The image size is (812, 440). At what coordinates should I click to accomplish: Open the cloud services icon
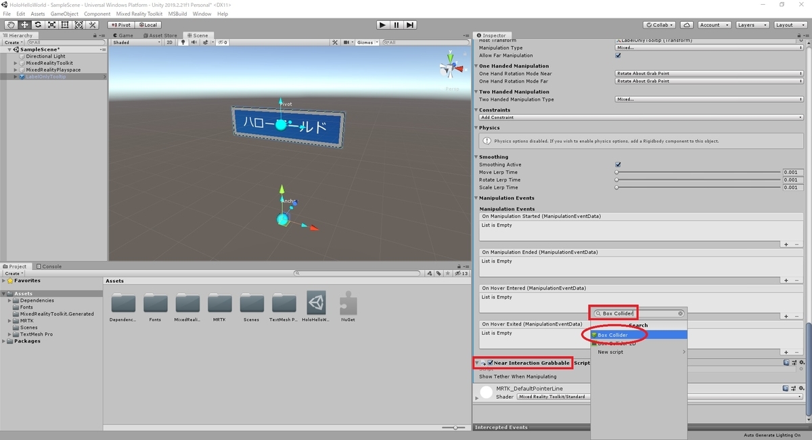(x=687, y=25)
